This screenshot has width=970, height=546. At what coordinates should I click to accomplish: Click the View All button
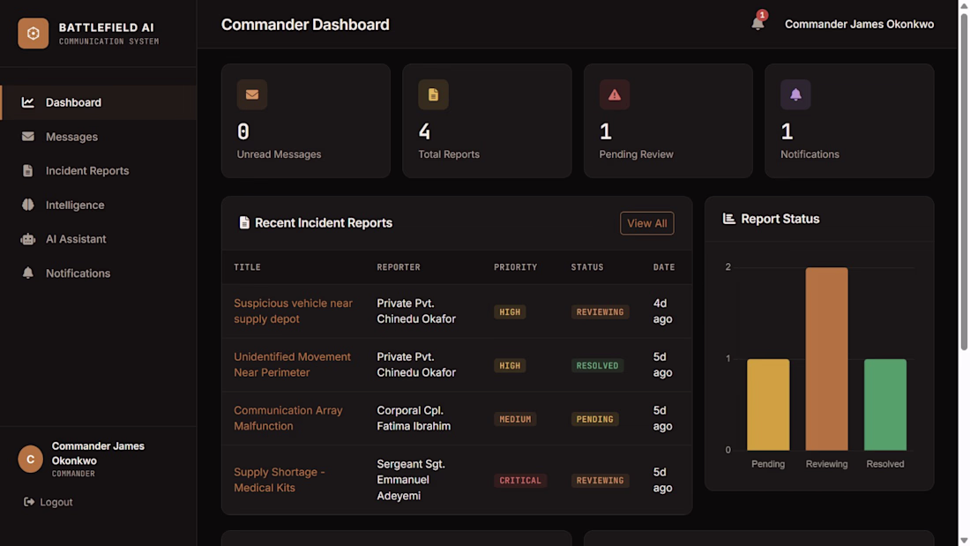pyautogui.click(x=647, y=223)
